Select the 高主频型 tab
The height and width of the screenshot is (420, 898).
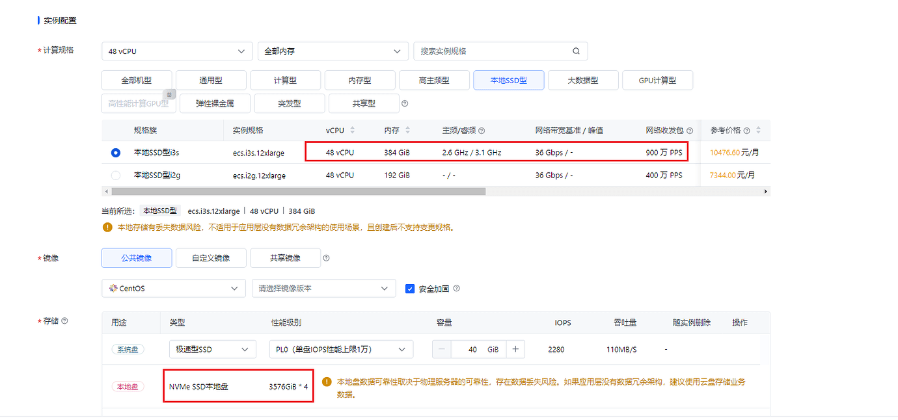coord(434,81)
